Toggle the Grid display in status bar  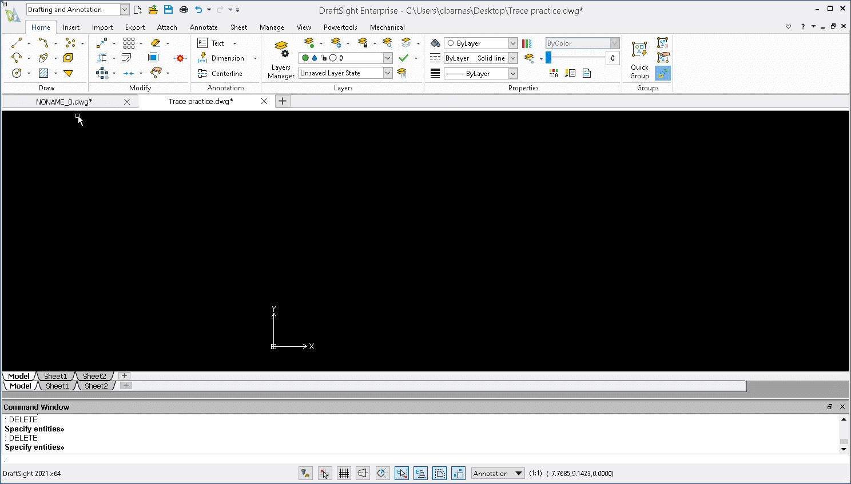tap(344, 473)
